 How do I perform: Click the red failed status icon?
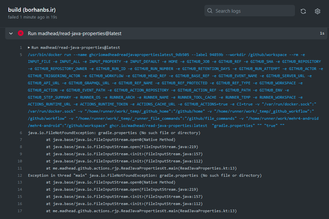20,33
